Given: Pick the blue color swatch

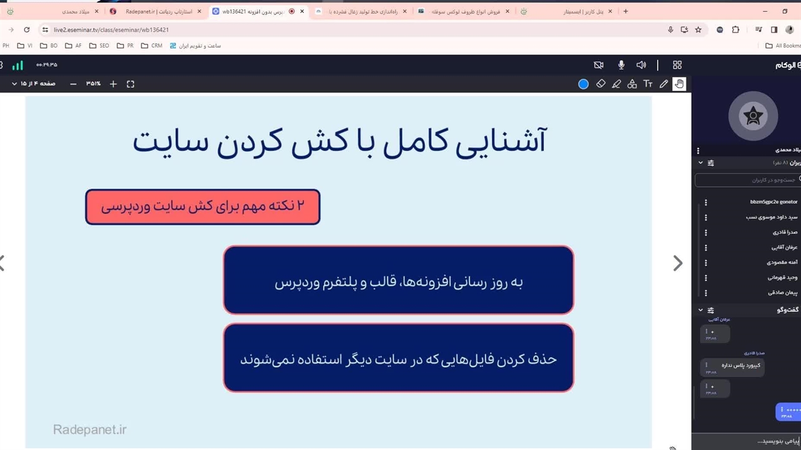Looking at the screenshot, I should coord(583,84).
